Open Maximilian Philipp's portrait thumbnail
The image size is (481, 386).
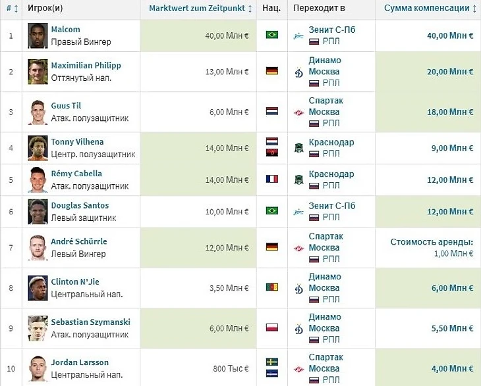click(38, 72)
